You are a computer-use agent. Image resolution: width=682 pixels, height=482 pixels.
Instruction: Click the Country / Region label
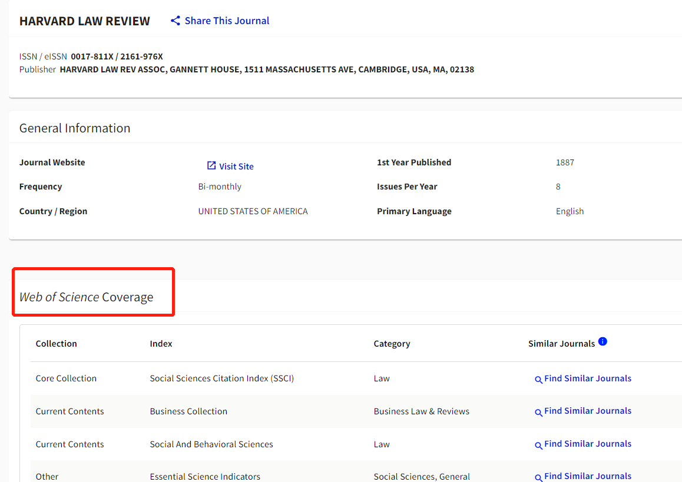click(53, 211)
